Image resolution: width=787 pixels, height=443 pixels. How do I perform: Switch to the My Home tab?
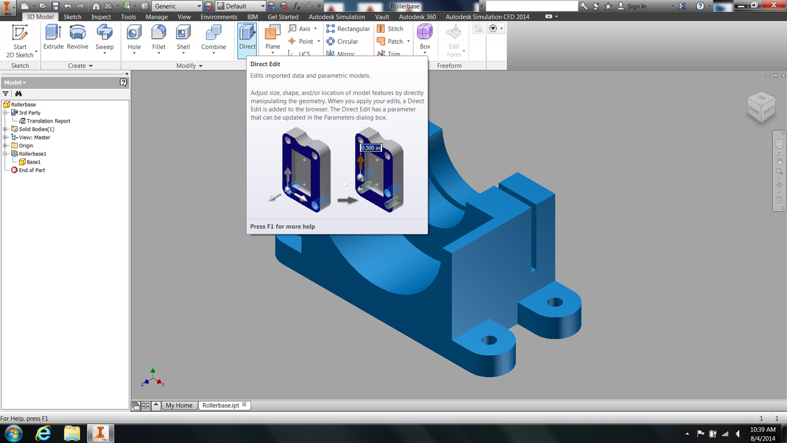179,405
